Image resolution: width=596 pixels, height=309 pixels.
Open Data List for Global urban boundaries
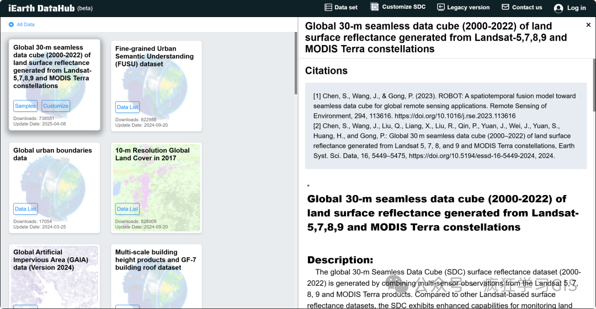(x=25, y=209)
